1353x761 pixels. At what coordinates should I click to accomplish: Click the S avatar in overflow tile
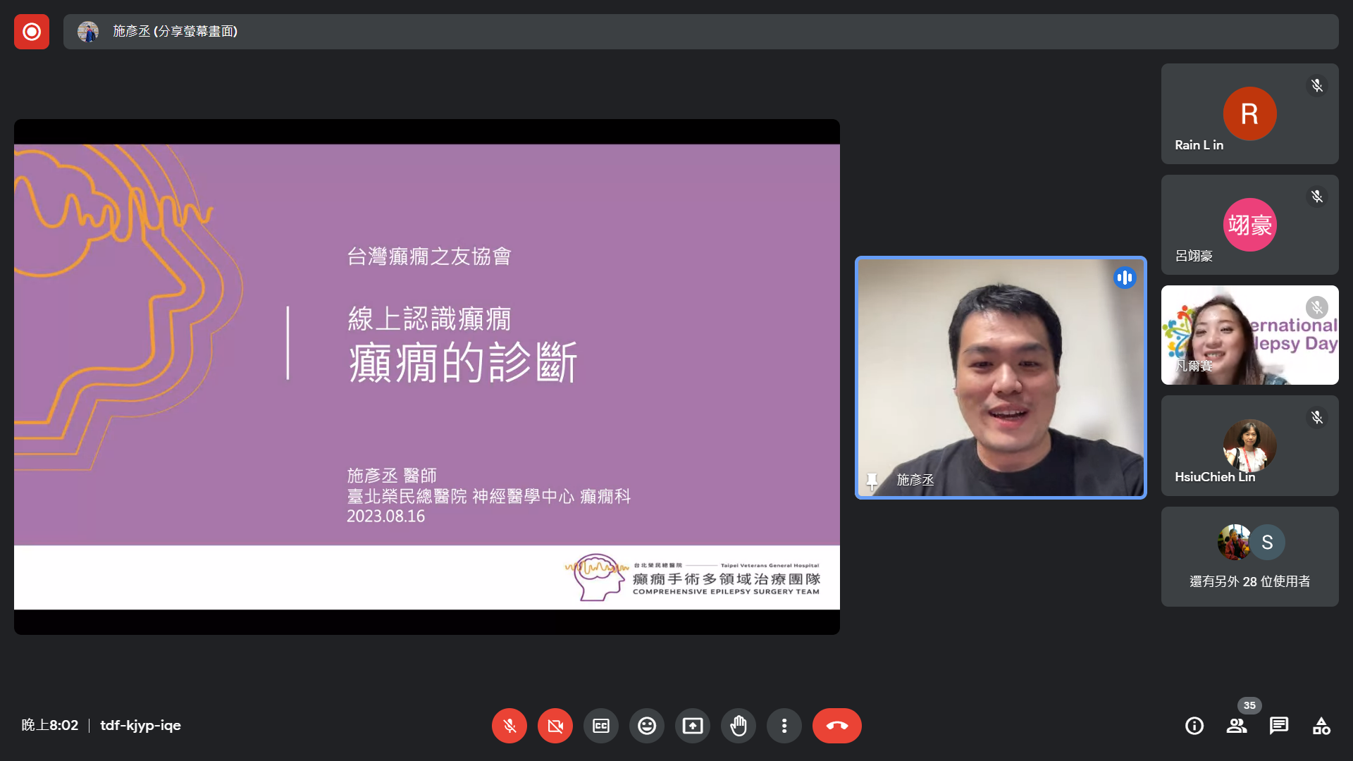(1267, 543)
